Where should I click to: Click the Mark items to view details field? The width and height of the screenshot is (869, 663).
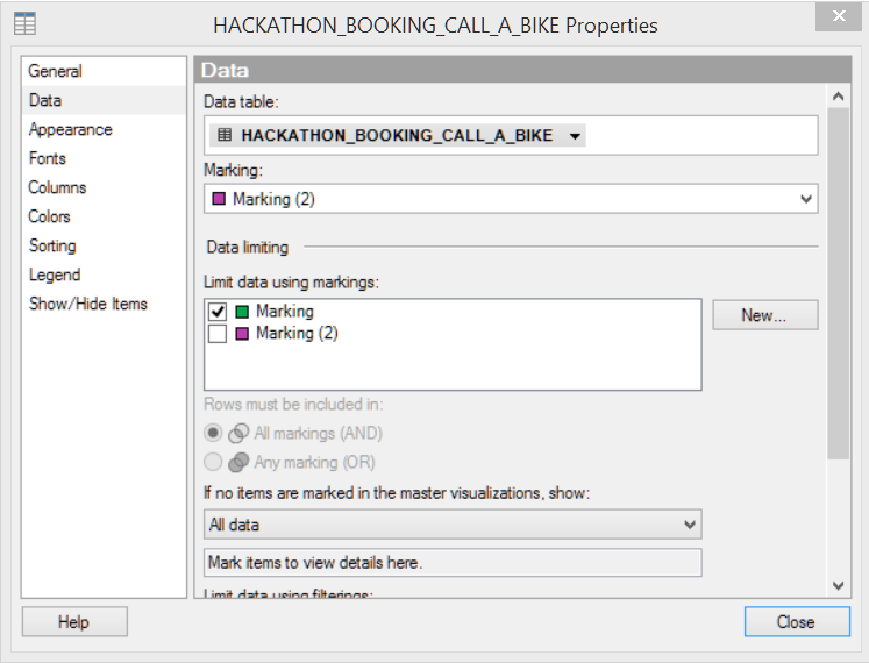click(453, 562)
